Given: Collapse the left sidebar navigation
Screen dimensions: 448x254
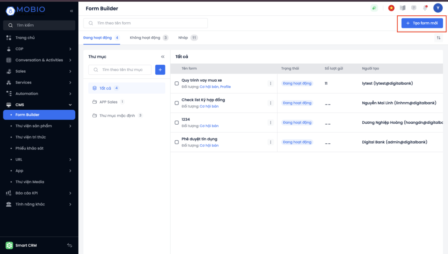Looking at the screenshot, I should pos(72,10).
